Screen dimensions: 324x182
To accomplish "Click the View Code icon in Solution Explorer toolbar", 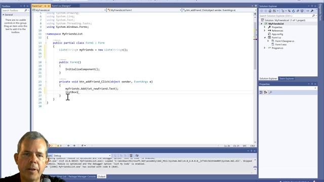I will (x=308, y=11).
